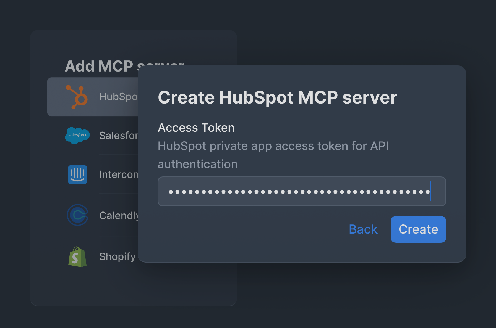Go back with the Back link
The height and width of the screenshot is (328, 496).
coord(363,229)
